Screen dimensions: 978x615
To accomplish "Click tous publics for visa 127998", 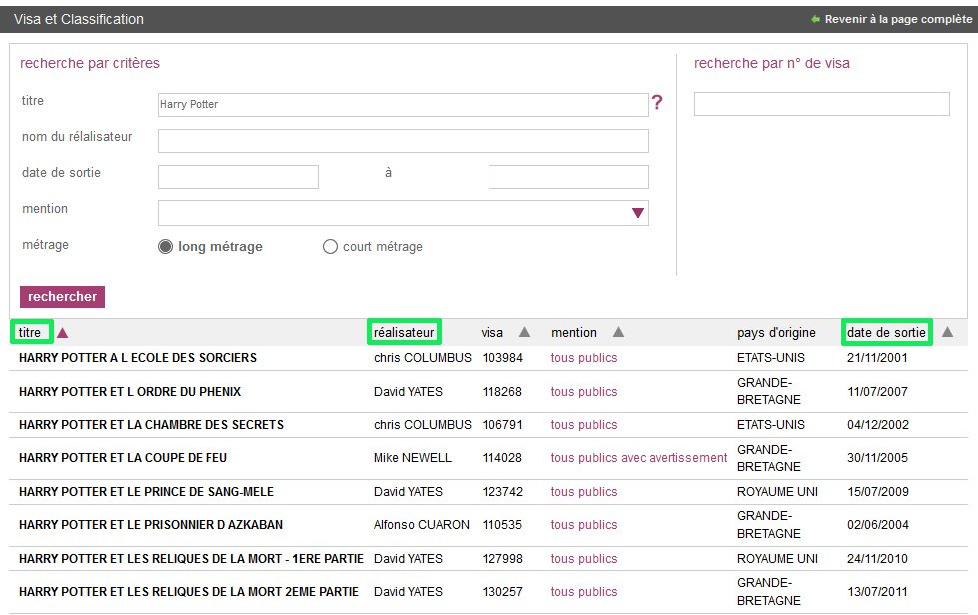I will tap(583, 559).
